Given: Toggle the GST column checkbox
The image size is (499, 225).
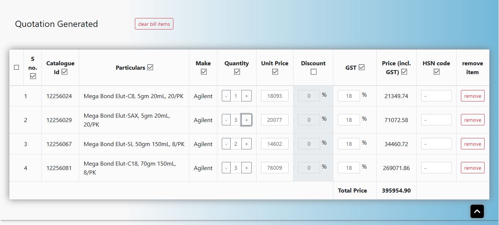Looking at the screenshot, I should tap(361, 67).
